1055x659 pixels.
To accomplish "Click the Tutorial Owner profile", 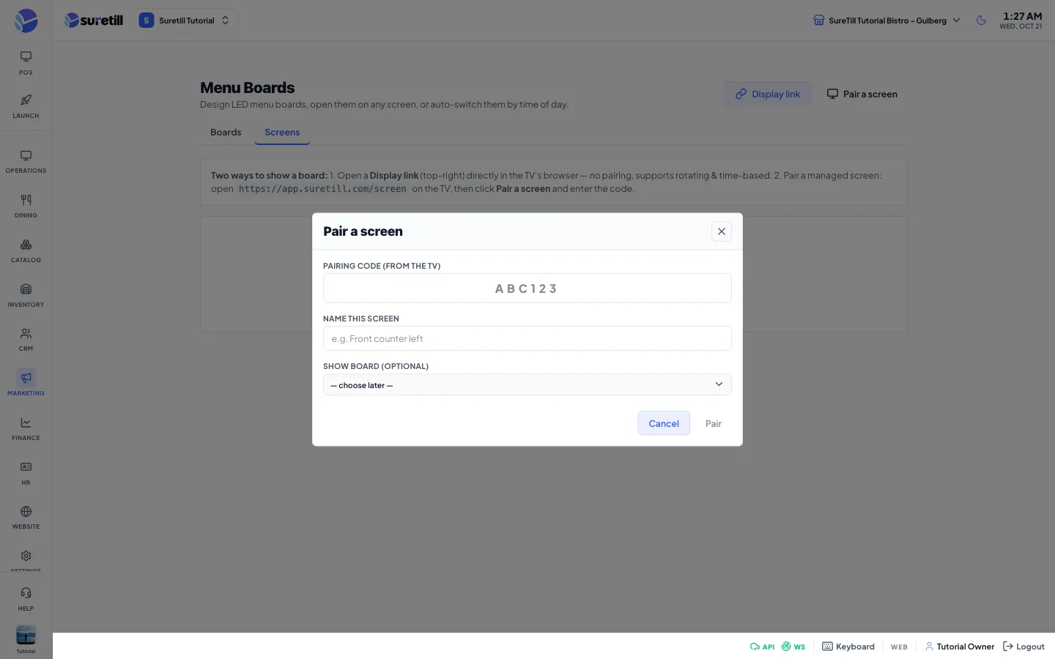I will tap(960, 647).
